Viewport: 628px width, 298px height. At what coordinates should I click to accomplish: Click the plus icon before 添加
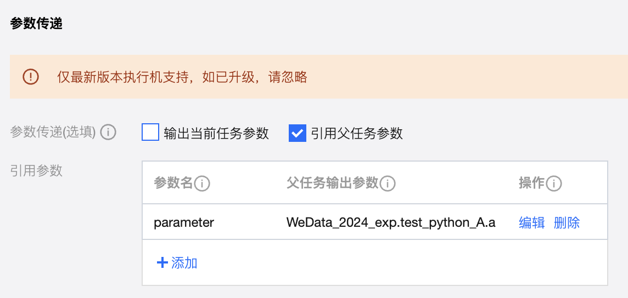pyautogui.click(x=162, y=263)
